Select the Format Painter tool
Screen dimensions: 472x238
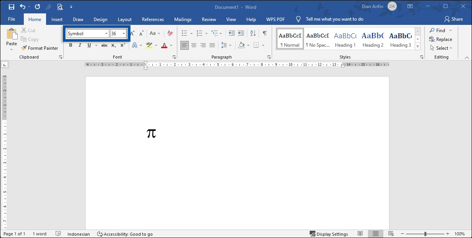tap(40, 48)
